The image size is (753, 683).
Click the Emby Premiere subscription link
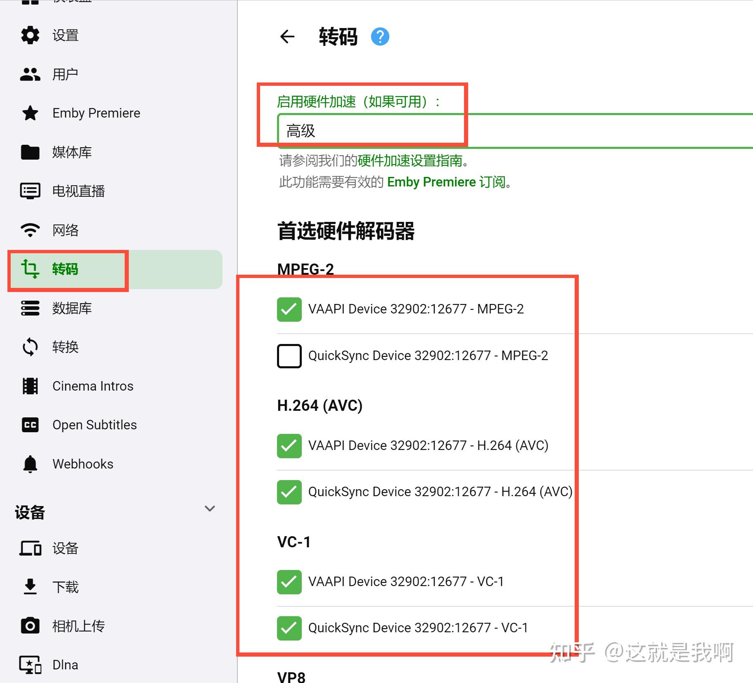point(431,182)
